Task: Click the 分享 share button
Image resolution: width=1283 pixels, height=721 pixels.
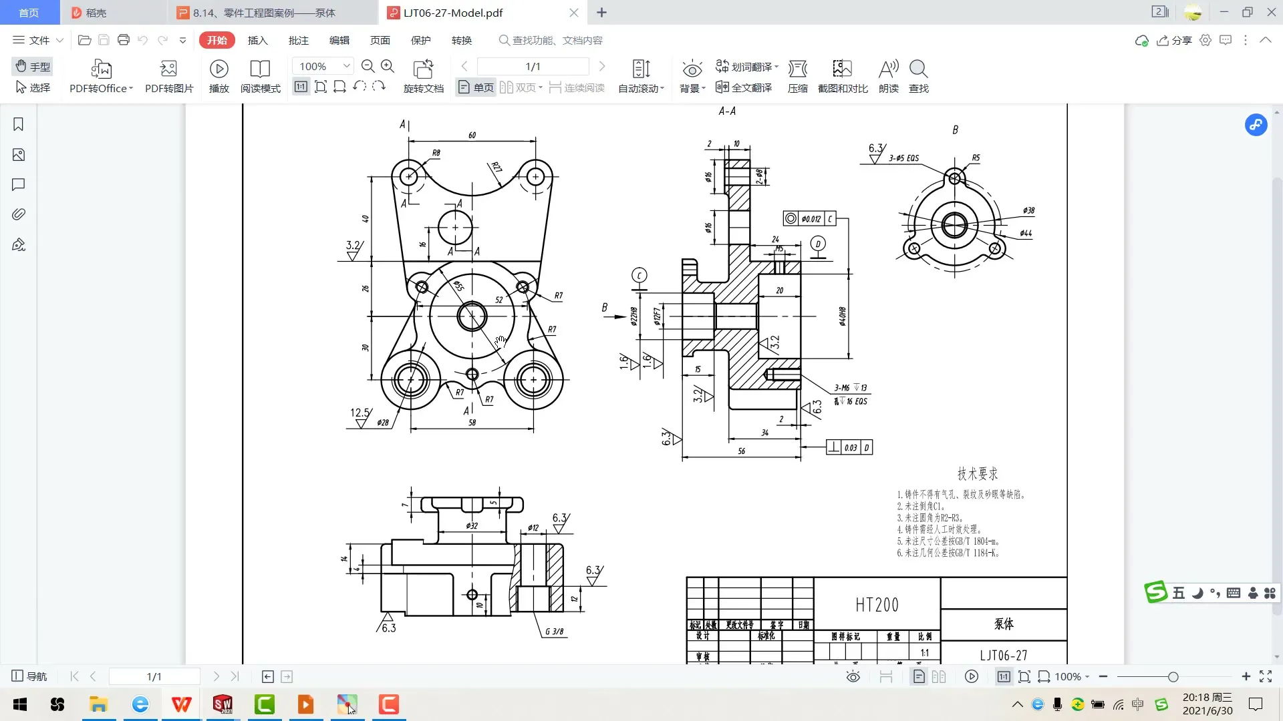Action: pyautogui.click(x=1174, y=40)
